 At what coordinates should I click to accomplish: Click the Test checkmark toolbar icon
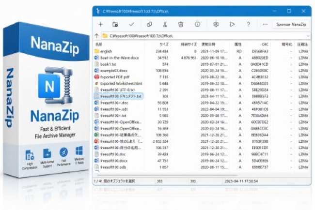[132, 25]
